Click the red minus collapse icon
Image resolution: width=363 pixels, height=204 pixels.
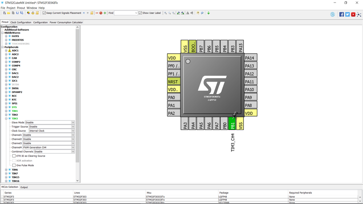(x=97, y=13)
